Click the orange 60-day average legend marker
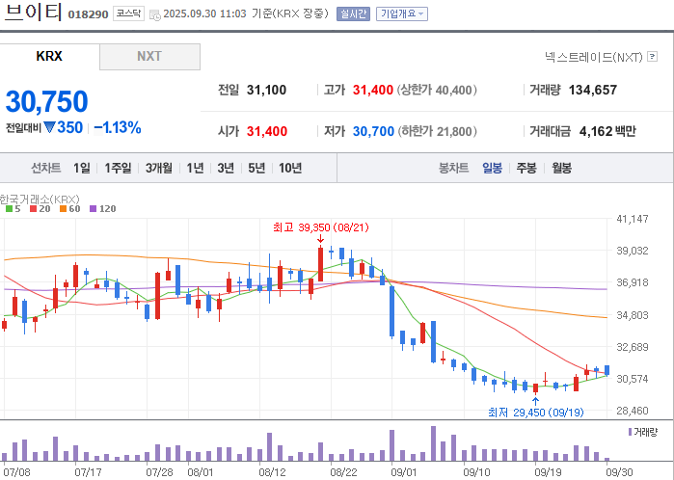Image resolution: width=674 pixels, height=480 pixels. click(x=63, y=209)
